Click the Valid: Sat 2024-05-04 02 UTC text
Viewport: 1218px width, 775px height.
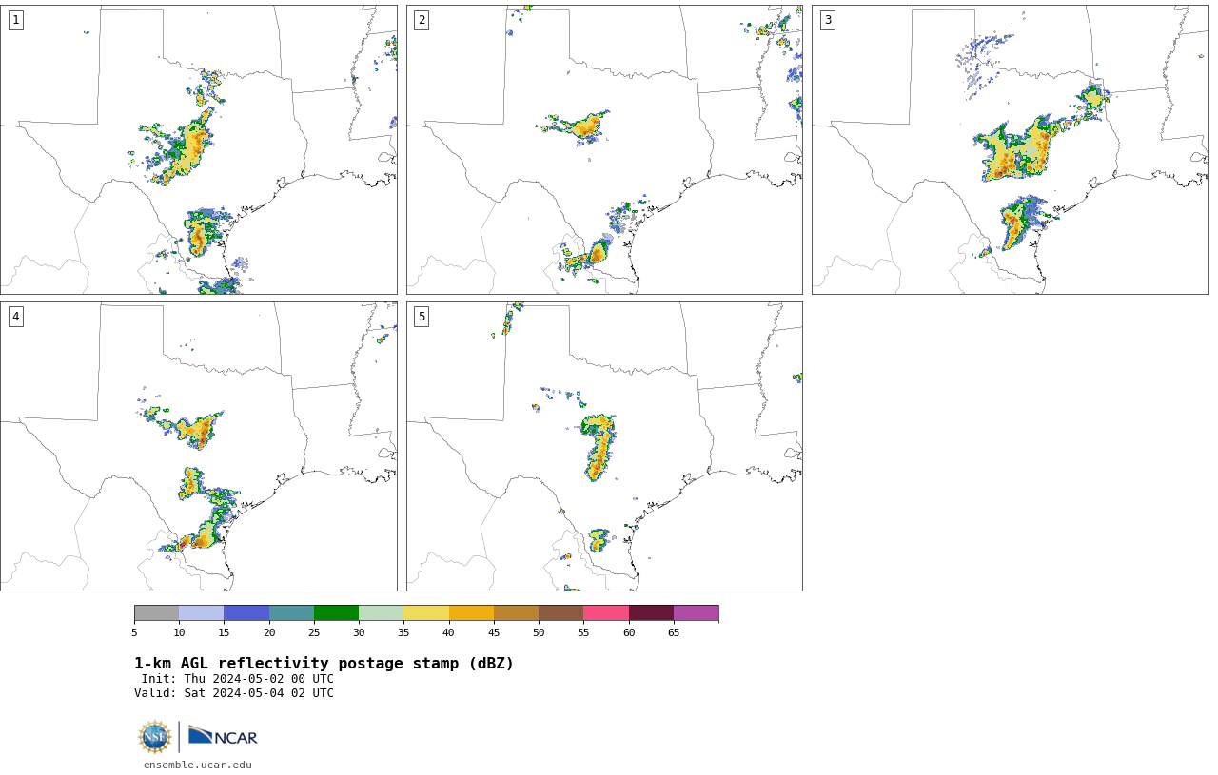234,693
